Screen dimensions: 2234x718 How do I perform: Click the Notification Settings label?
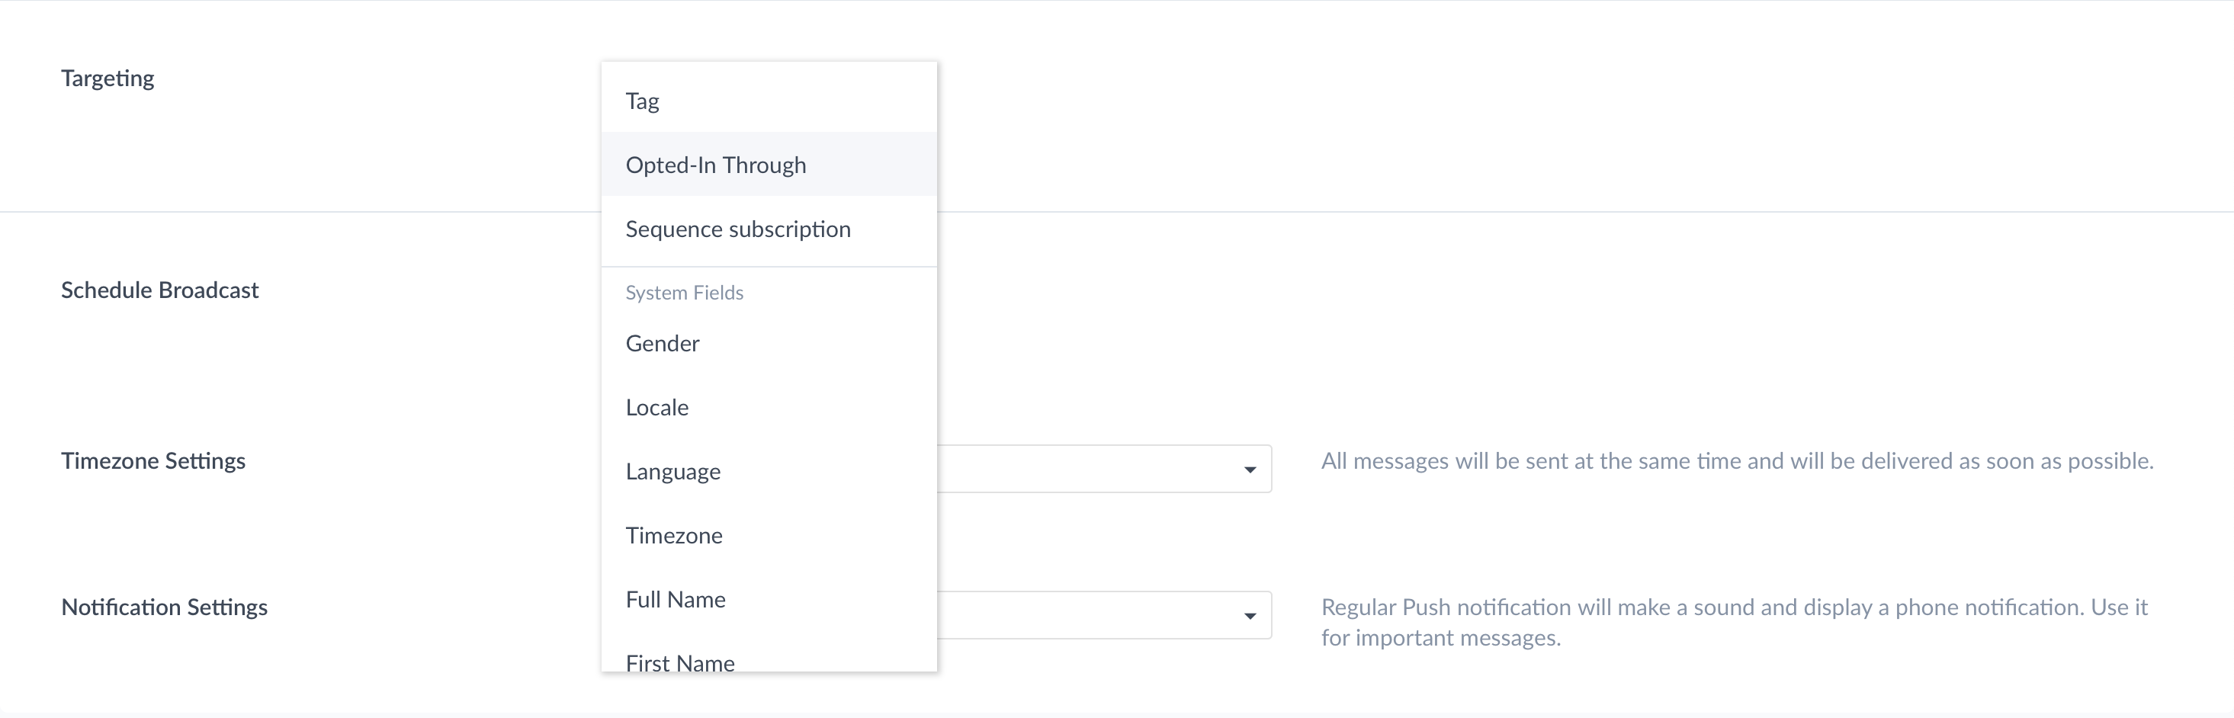[x=165, y=607]
